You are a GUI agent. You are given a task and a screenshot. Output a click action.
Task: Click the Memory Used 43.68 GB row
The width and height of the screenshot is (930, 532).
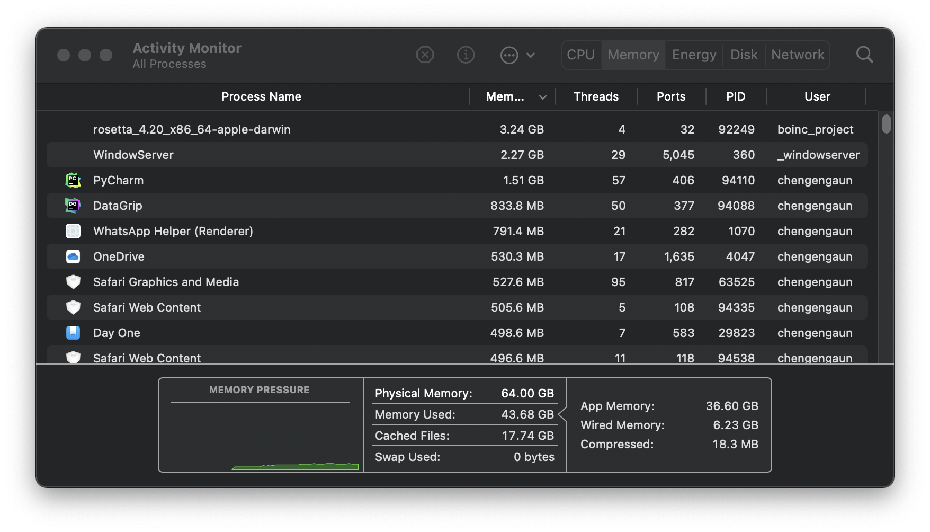point(464,414)
